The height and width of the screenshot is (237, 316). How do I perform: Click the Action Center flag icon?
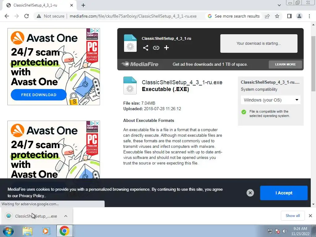tap(277, 231)
